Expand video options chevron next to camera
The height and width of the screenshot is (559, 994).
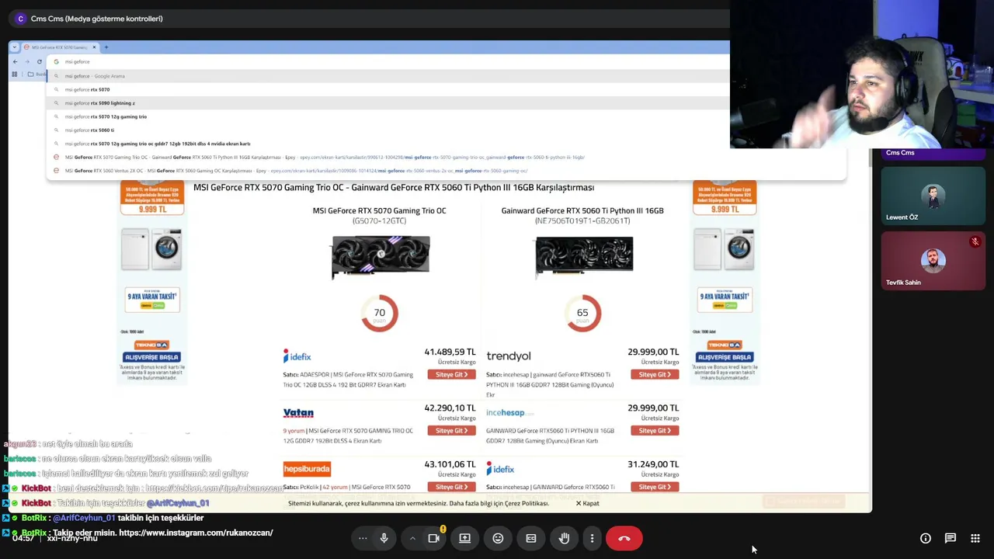point(412,538)
